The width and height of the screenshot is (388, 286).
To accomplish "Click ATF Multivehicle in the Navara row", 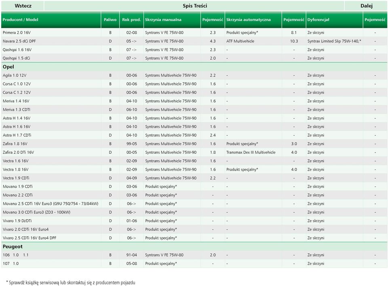I will (240, 41).
